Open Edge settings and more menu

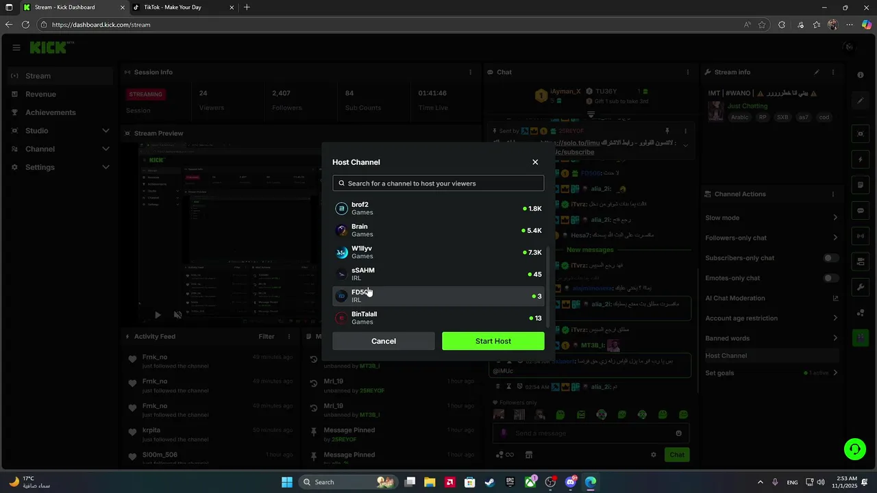[850, 25]
